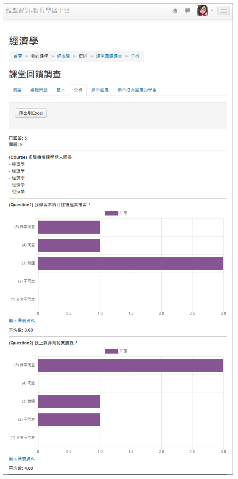The image size is (238, 479).
Task: Open the messages chat bubble icon
Action: pyautogui.click(x=188, y=11)
